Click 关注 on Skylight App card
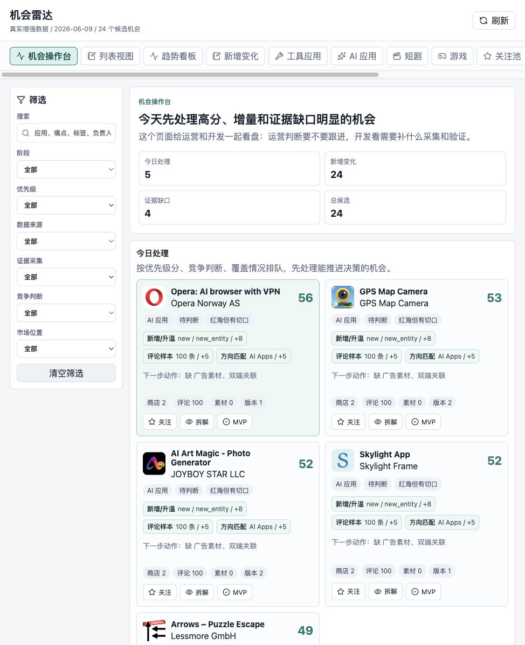525x645 pixels. [349, 592]
